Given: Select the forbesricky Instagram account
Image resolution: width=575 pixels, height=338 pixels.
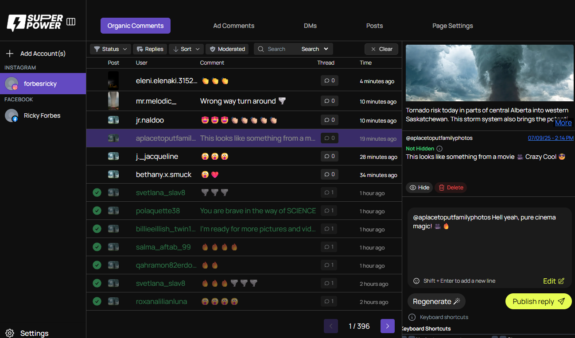Looking at the screenshot, I should (x=43, y=84).
